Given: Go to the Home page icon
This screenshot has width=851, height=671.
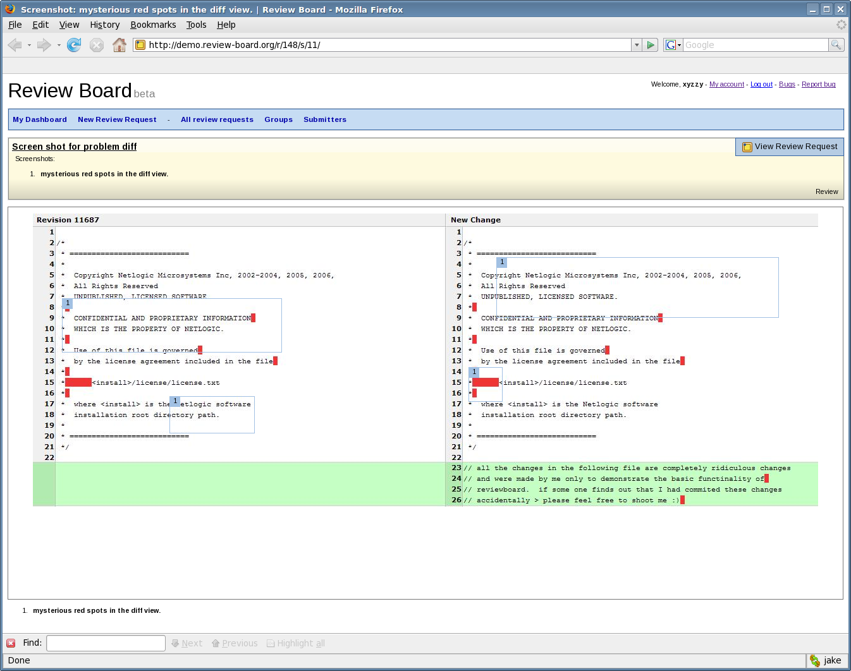Looking at the screenshot, I should (119, 45).
